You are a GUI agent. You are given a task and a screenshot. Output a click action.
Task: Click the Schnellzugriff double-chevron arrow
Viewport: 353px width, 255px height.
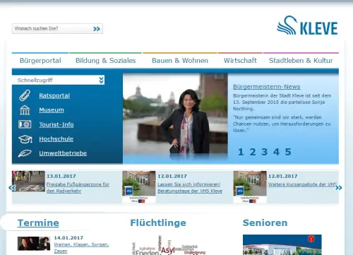[101, 80]
